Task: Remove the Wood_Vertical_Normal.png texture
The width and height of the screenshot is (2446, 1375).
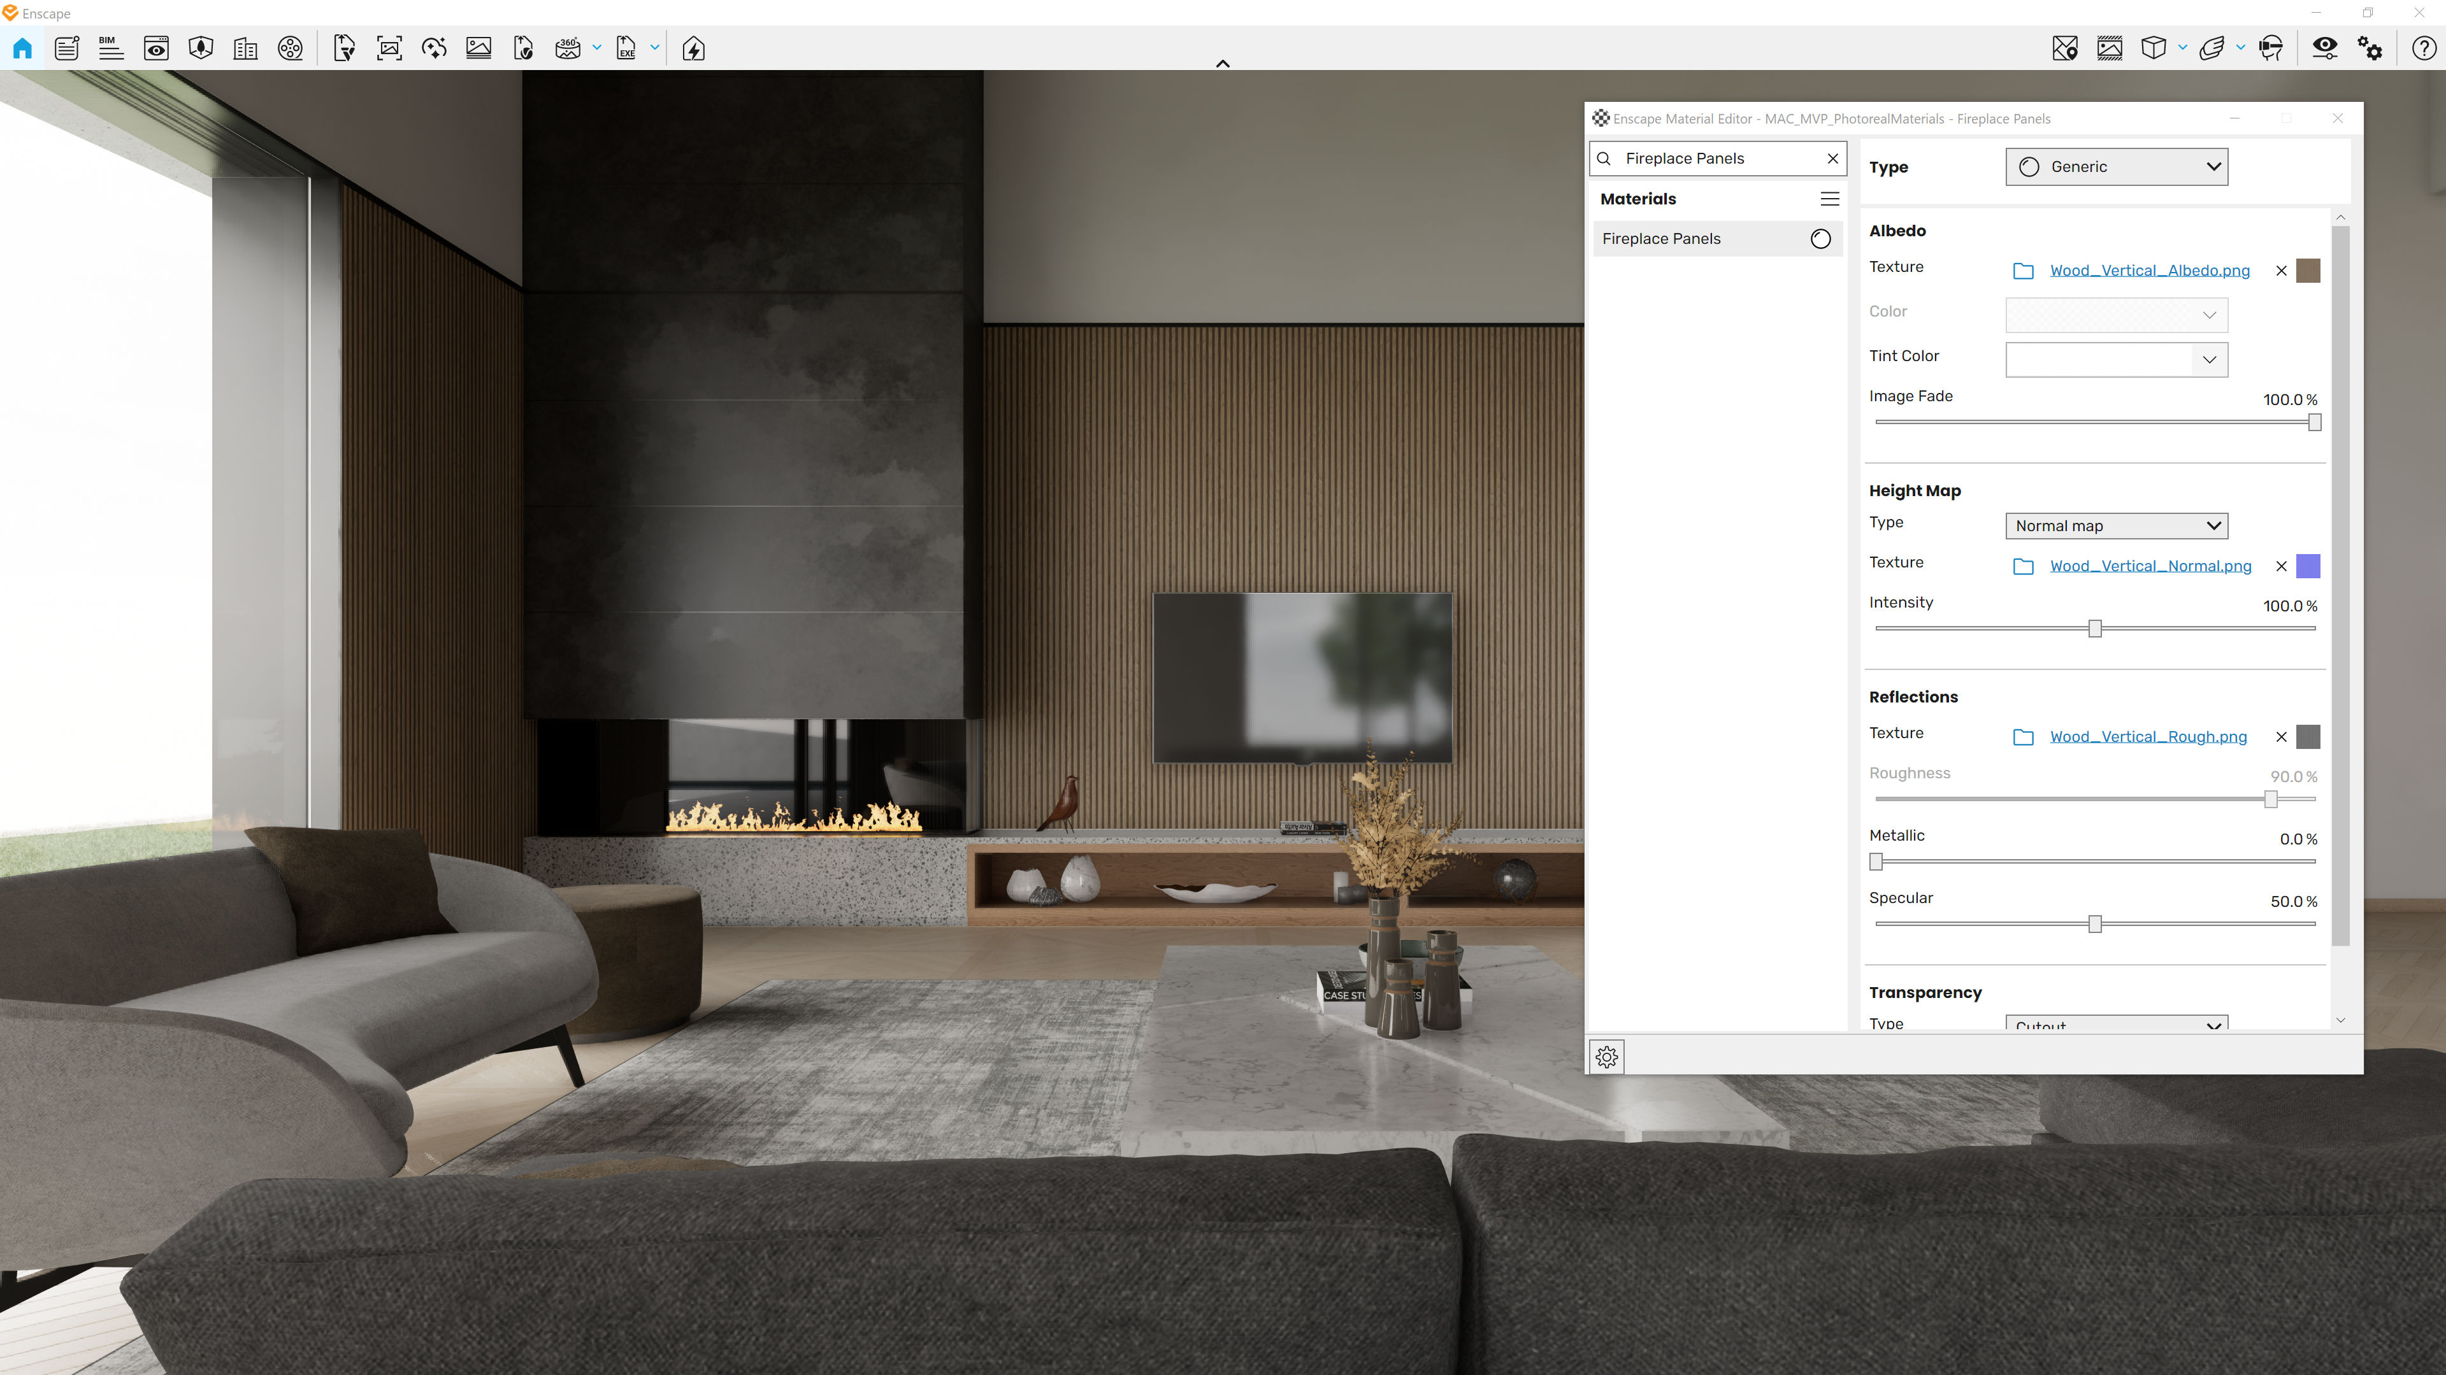Action: 2282,566
